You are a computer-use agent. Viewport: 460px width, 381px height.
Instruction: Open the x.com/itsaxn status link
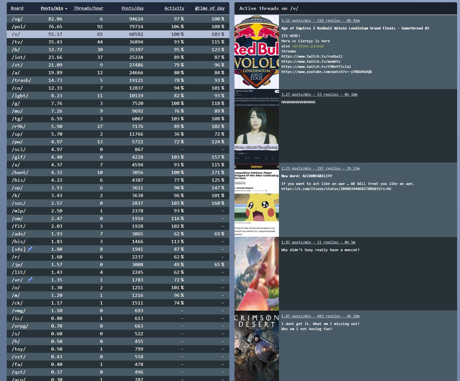coord(336,189)
